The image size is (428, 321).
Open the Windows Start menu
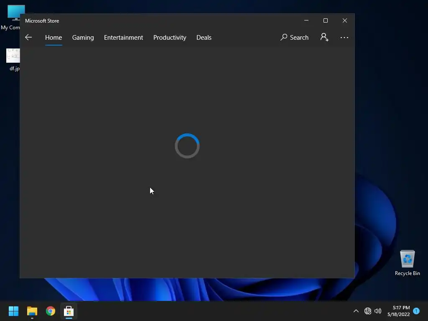point(13,311)
